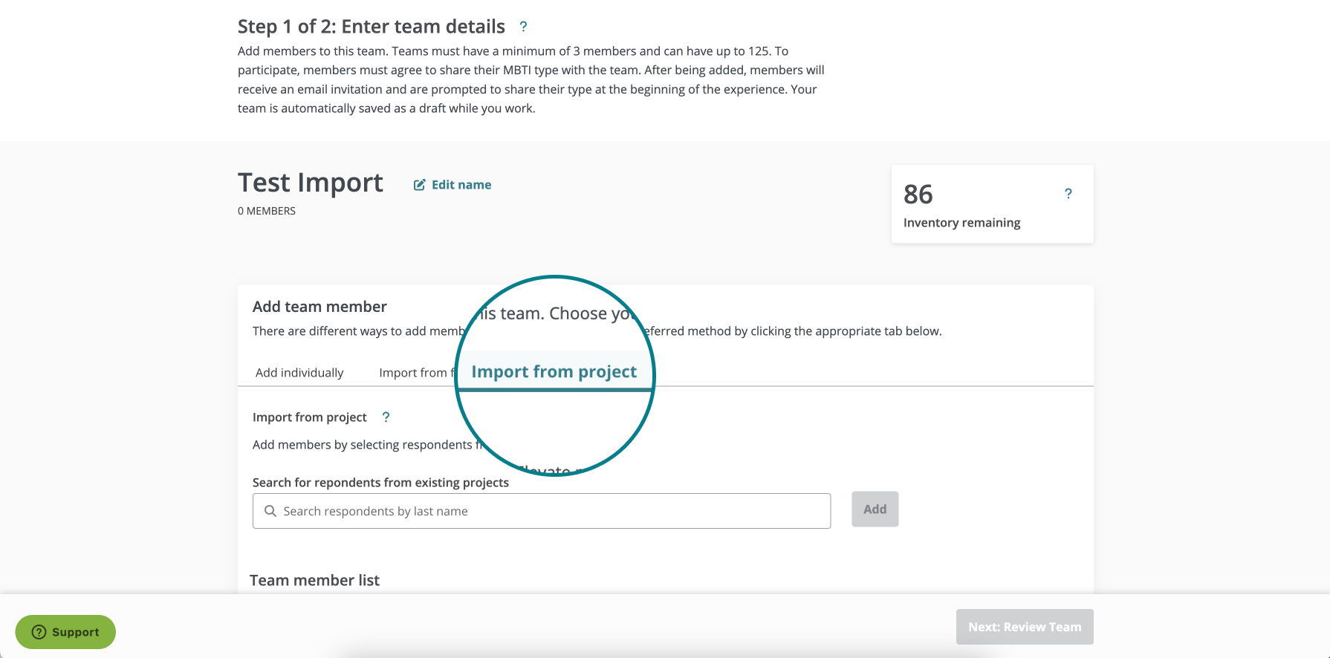The width and height of the screenshot is (1330, 658).
Task: Switch to the Add individually tab
Action: tap(299, 373)
